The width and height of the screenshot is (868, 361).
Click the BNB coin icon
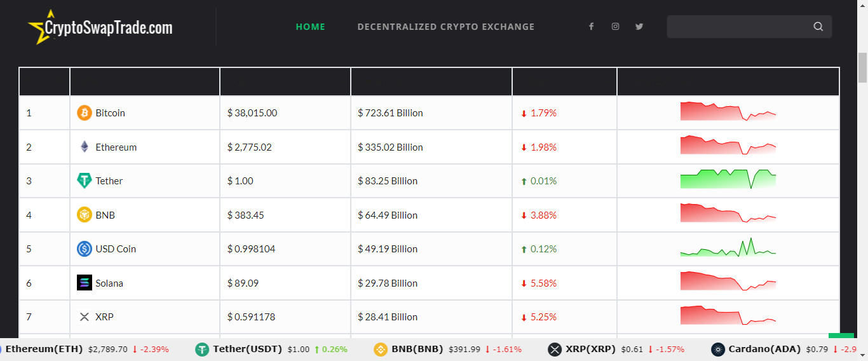[x=85, y=215]
